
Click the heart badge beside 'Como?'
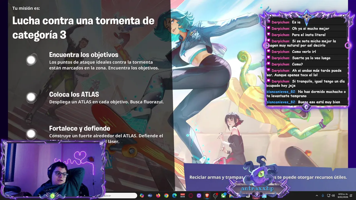(x=268, y=64)
